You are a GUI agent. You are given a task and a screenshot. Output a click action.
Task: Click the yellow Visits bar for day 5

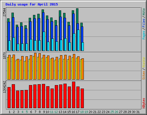pos(25,70)
